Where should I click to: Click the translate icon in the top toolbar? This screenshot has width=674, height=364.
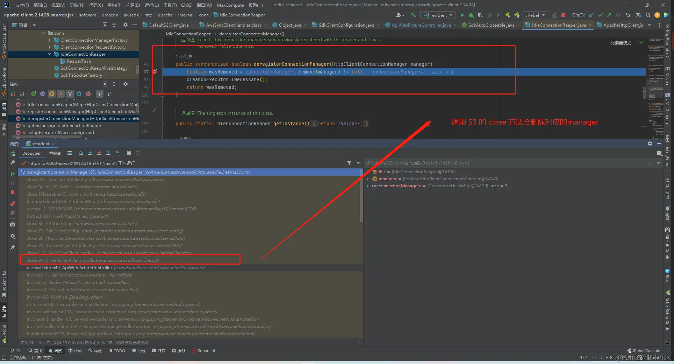click(639, 15)
